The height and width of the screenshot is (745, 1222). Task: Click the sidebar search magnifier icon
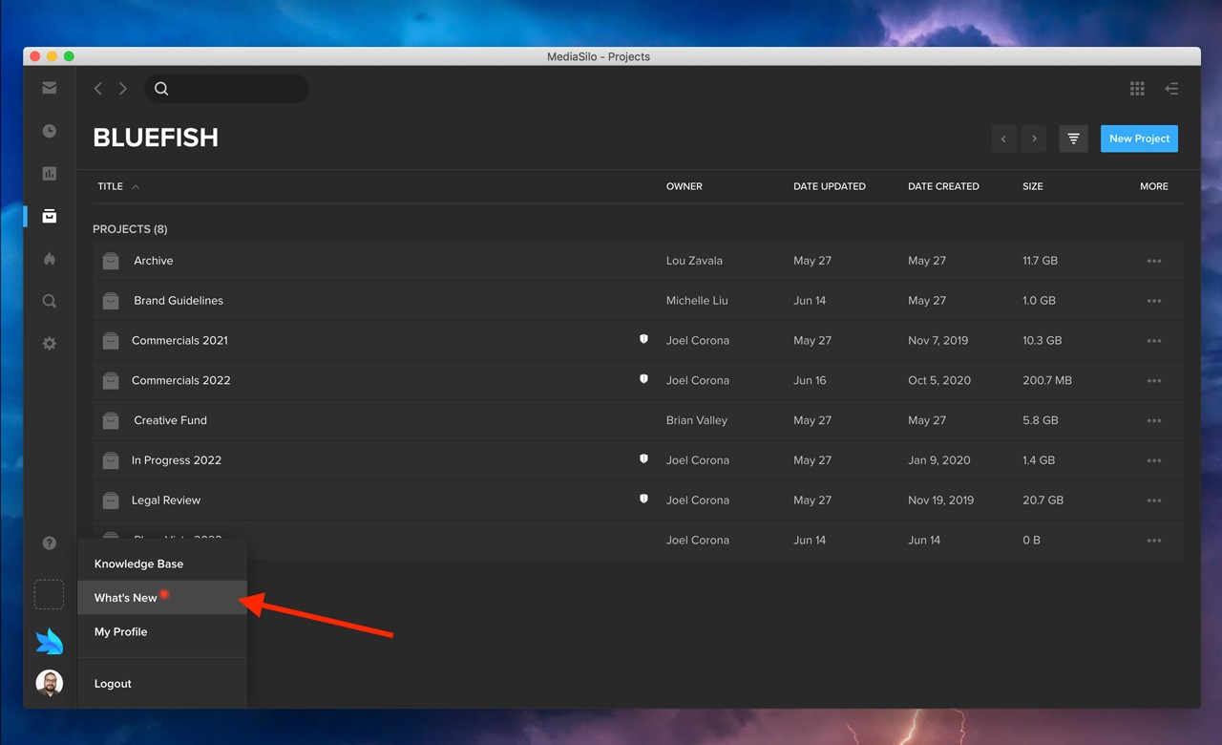point(50,301)
